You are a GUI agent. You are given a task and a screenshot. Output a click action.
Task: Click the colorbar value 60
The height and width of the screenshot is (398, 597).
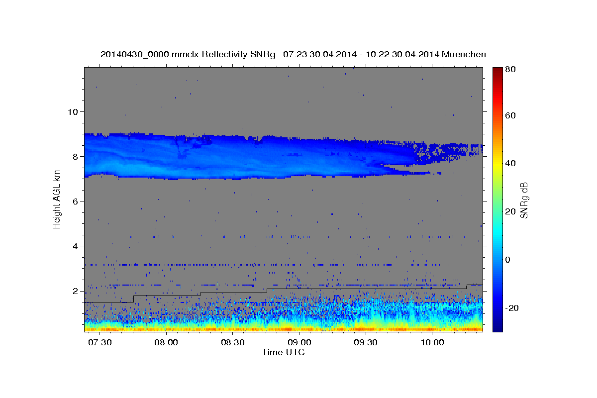(x=510, y=115)
